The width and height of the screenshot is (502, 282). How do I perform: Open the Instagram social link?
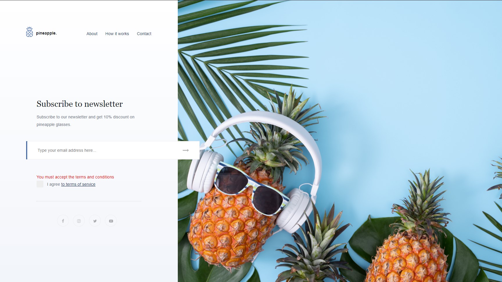coord(79,221)
